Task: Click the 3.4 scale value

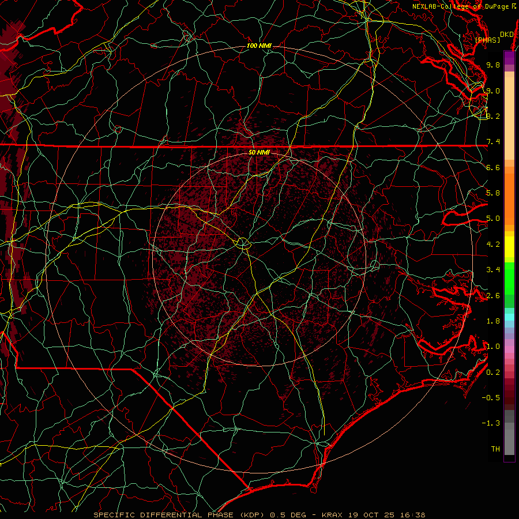Action: point(493,270)
